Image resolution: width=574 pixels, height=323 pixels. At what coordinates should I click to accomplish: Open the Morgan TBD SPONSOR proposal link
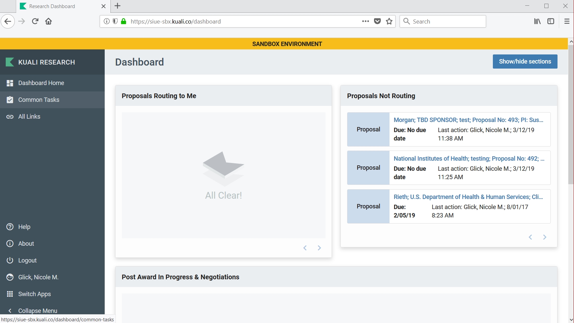468,120
